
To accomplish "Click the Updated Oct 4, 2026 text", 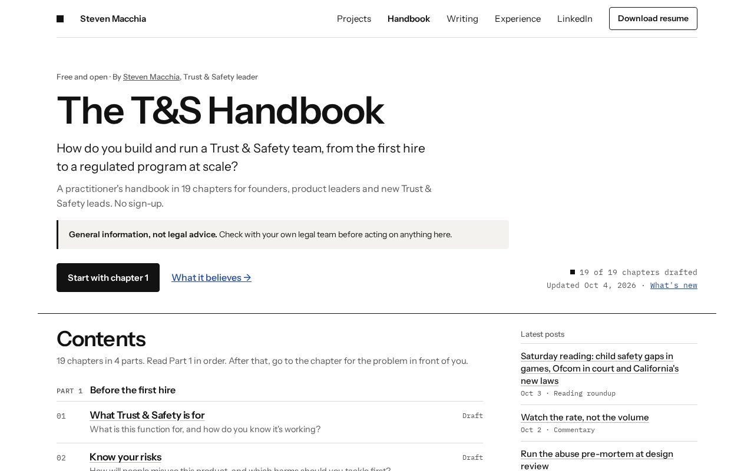I will pos(591,286).
